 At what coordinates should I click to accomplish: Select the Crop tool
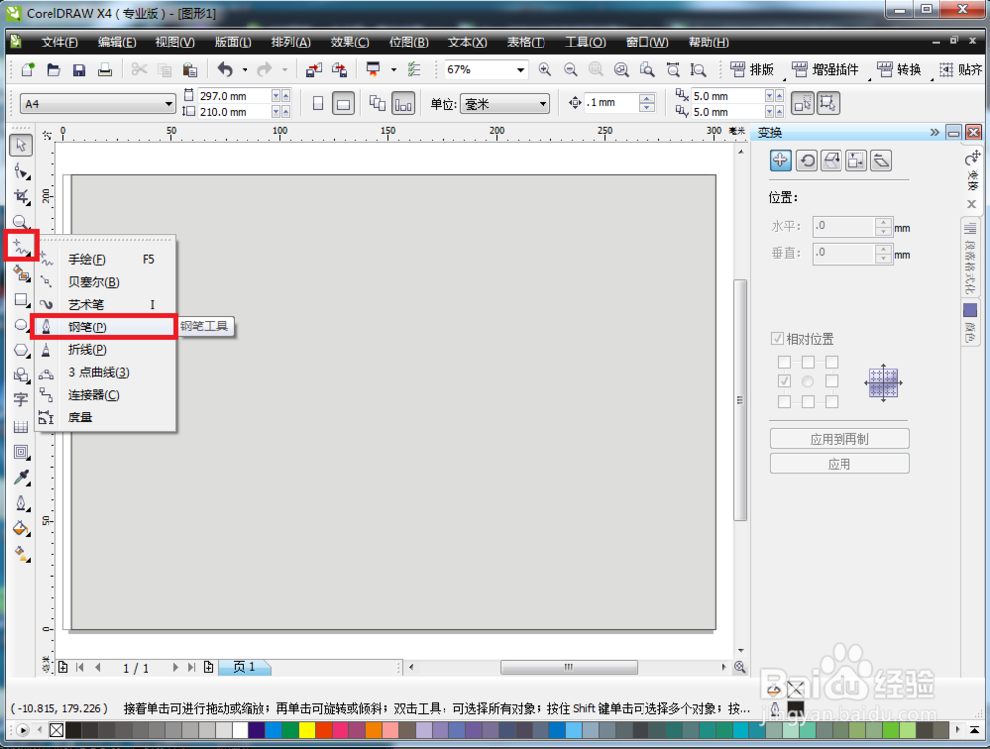tap(21, 196)
